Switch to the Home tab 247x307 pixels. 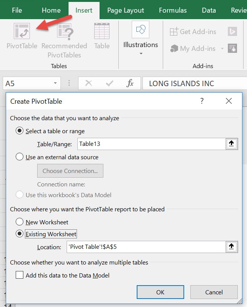click(x=51, y=10)
